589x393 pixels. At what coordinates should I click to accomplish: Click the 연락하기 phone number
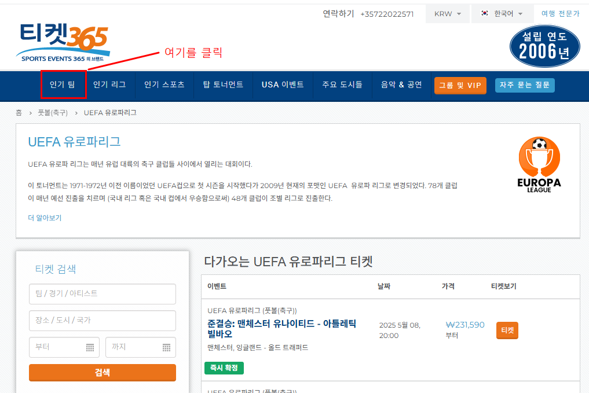point(387,14)
